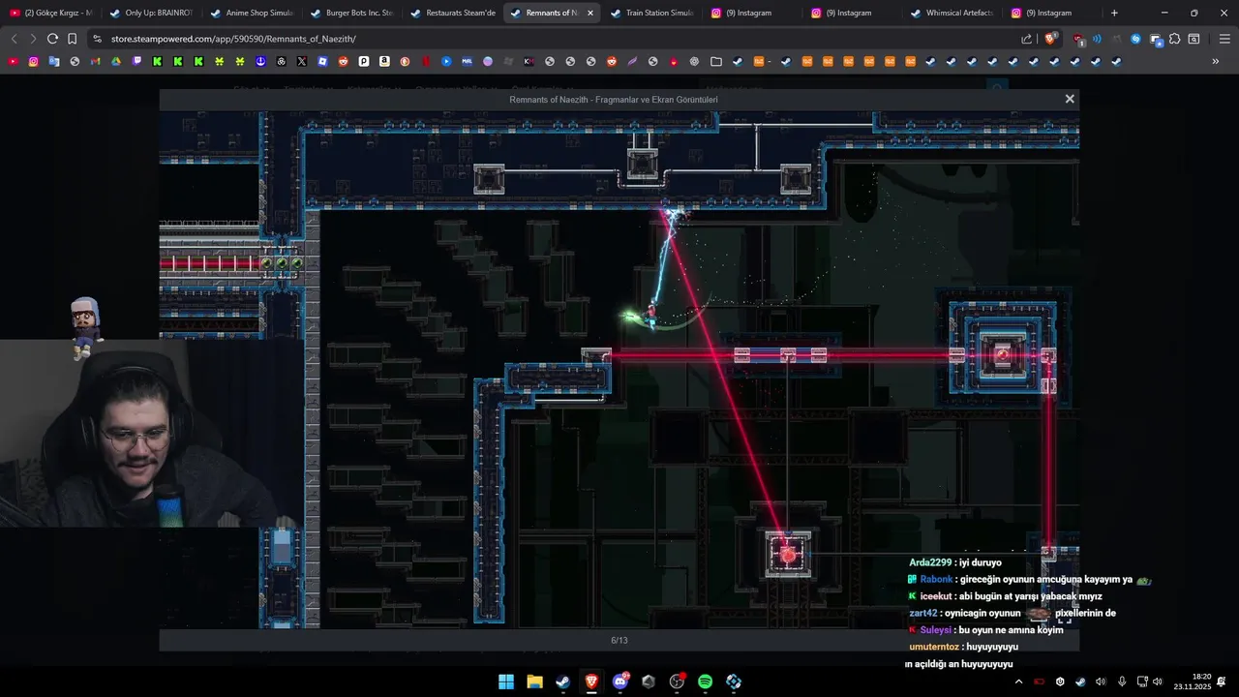Viewport: 1239px width, 697px height.
Task: Open the bookmarks folder icon
Action: pos(716,61)
